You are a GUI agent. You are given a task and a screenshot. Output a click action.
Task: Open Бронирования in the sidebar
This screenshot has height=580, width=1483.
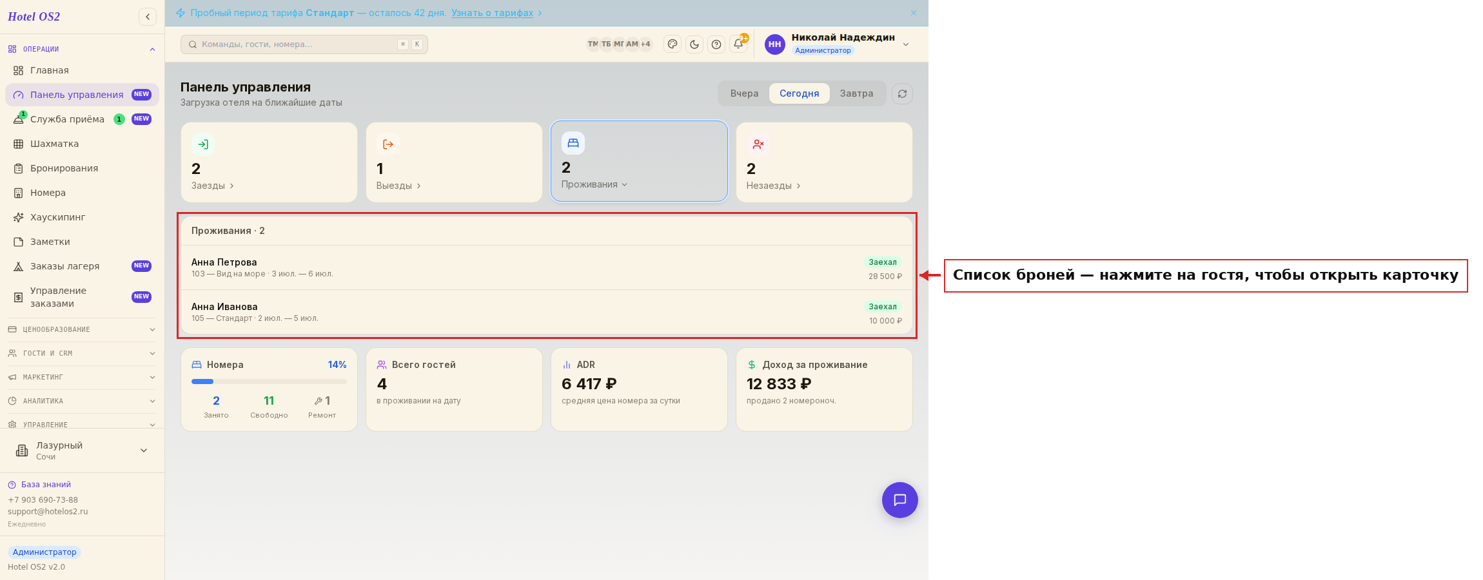tap(82, 168)
